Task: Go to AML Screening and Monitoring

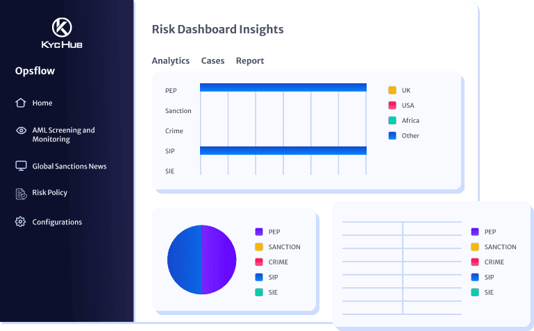Action: pos(63,135)
